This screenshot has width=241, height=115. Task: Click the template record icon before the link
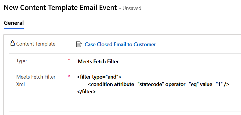coord(79,44)
